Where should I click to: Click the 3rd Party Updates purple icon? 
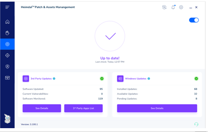pos(26,79)
